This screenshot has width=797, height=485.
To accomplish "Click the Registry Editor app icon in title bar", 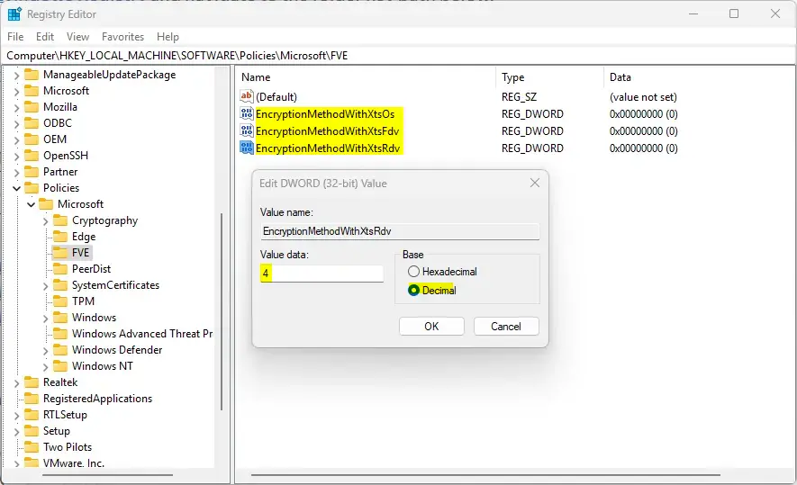I will click(14, 14).
